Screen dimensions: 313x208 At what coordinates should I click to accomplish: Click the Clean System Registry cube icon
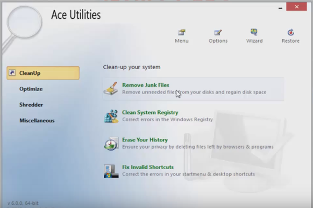pos(111,116)
